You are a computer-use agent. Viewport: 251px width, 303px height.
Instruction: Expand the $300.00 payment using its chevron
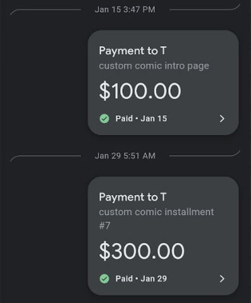coord(222,279)
